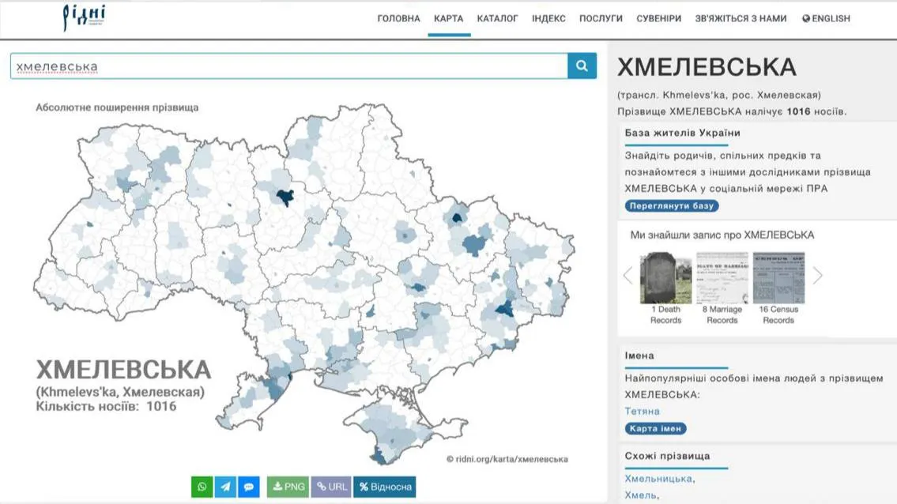
Task: Click the search magnifier icon
Action: click(x=582, y=66)
